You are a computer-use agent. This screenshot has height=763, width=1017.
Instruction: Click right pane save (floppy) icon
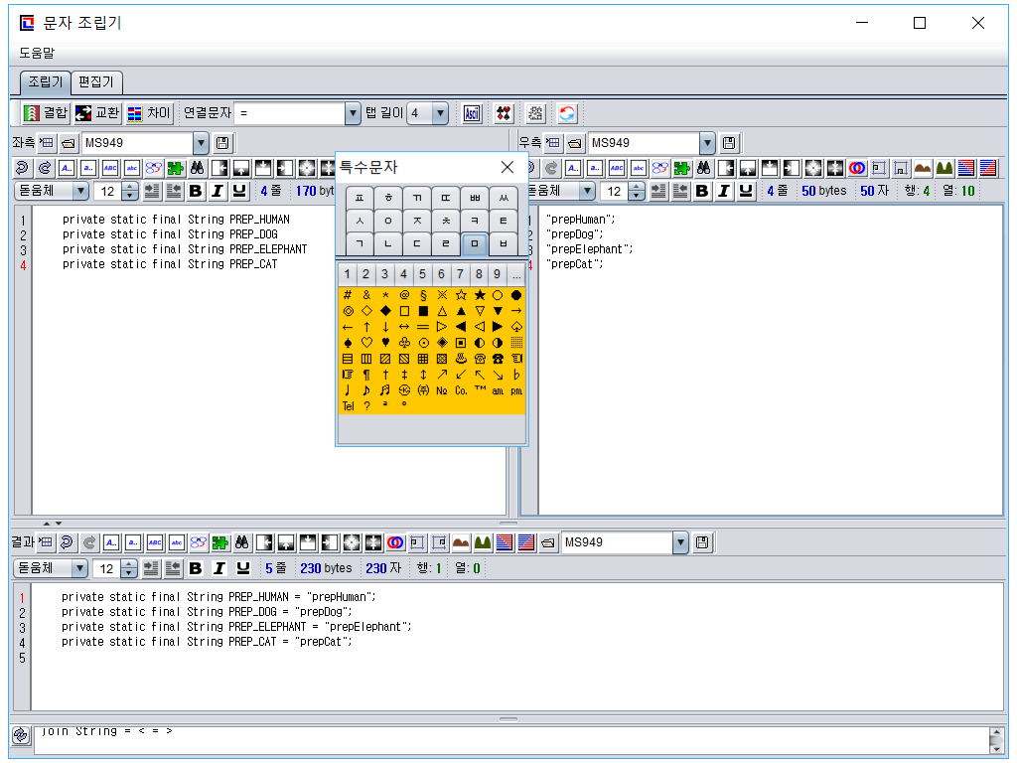coord(729,143)
